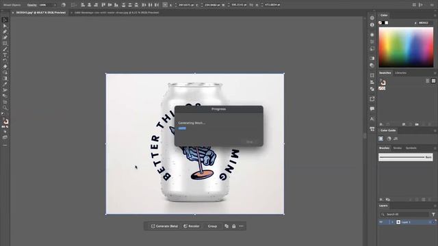Toggle Constrain Width and Height Proportions link

[251, 5]
